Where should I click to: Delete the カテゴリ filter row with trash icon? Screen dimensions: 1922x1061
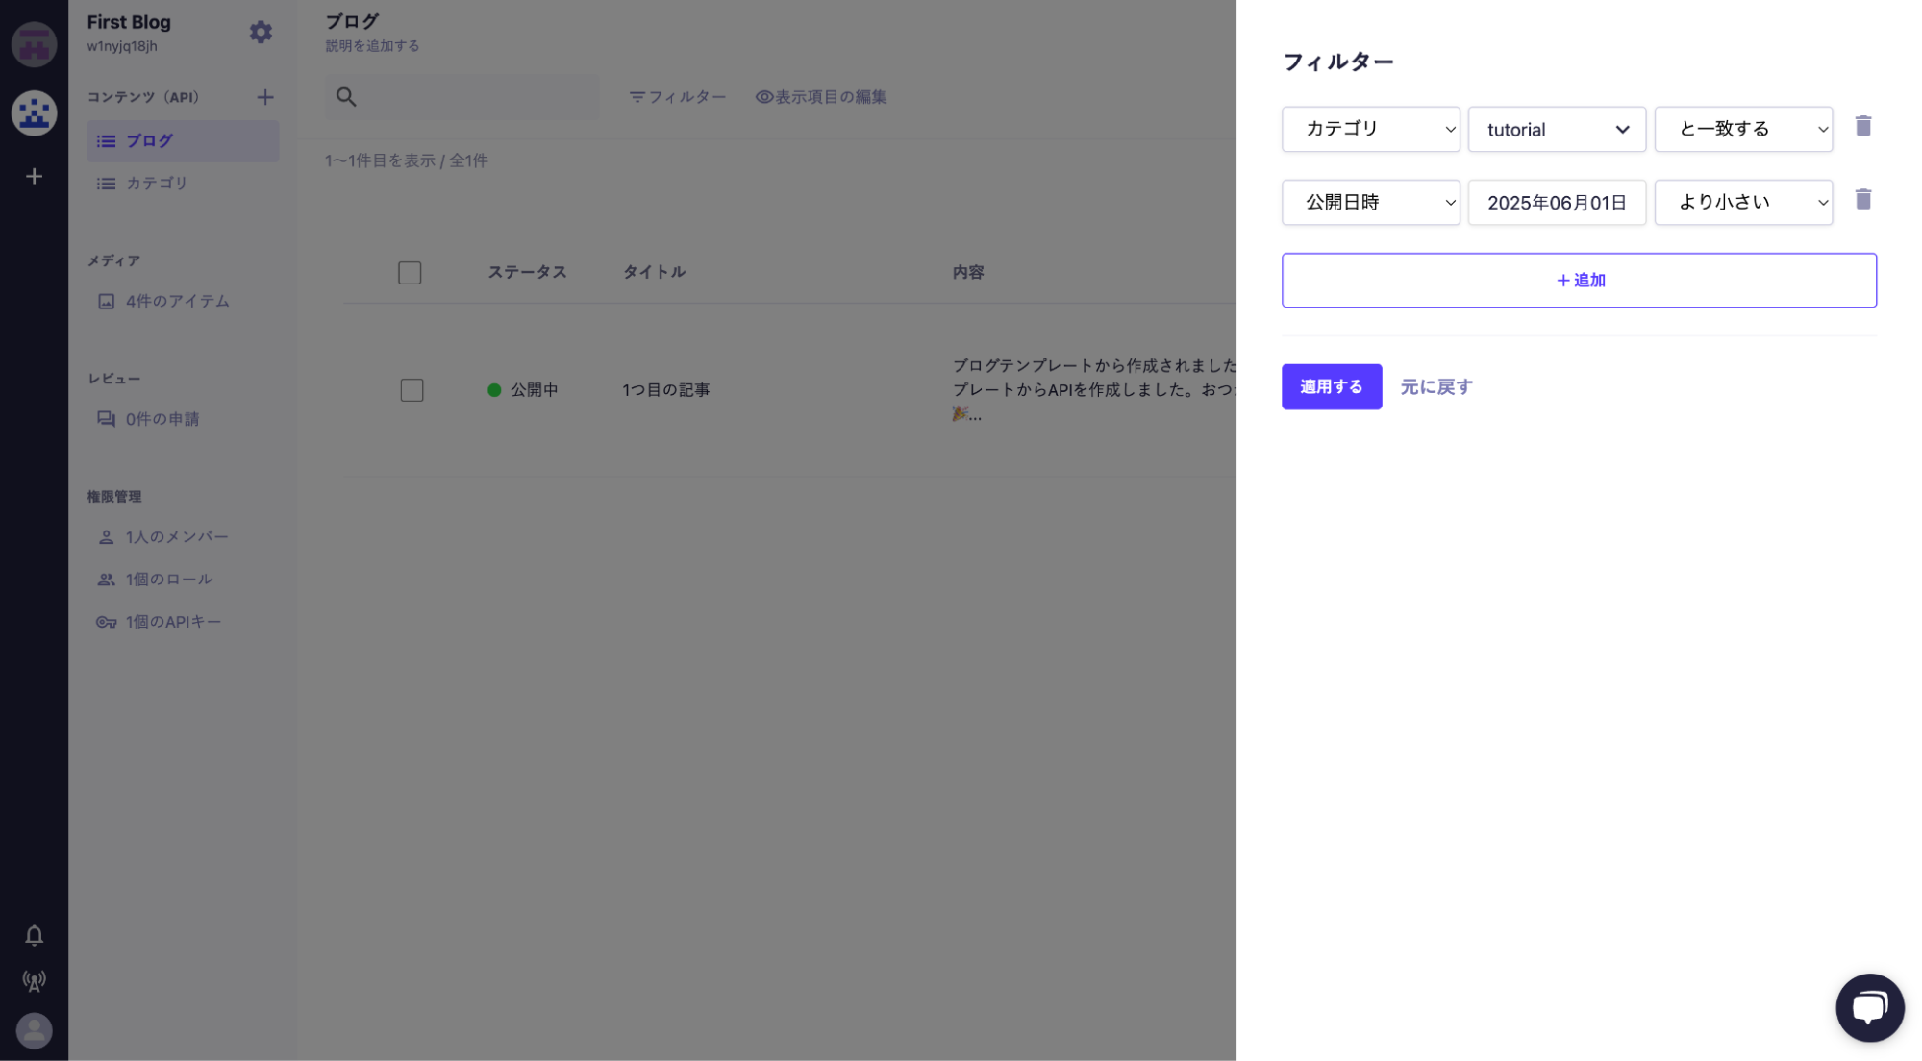[x=1862, y=127]
